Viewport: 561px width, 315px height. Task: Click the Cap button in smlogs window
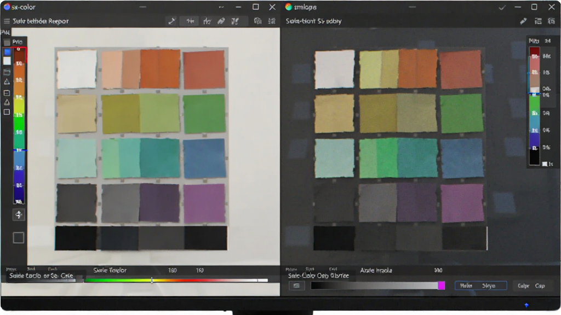coord(540,285)
